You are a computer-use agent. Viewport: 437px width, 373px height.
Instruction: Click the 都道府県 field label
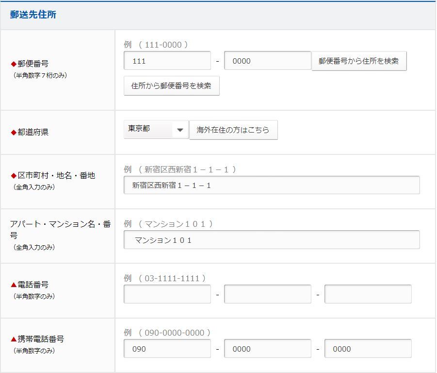(33, 132)
